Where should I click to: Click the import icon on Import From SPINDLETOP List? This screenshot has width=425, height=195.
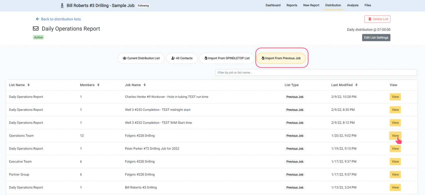pos(205,58)
